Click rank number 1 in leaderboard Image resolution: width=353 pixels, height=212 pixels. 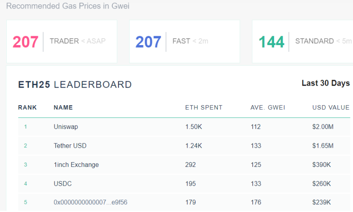[x=26, y=127]
